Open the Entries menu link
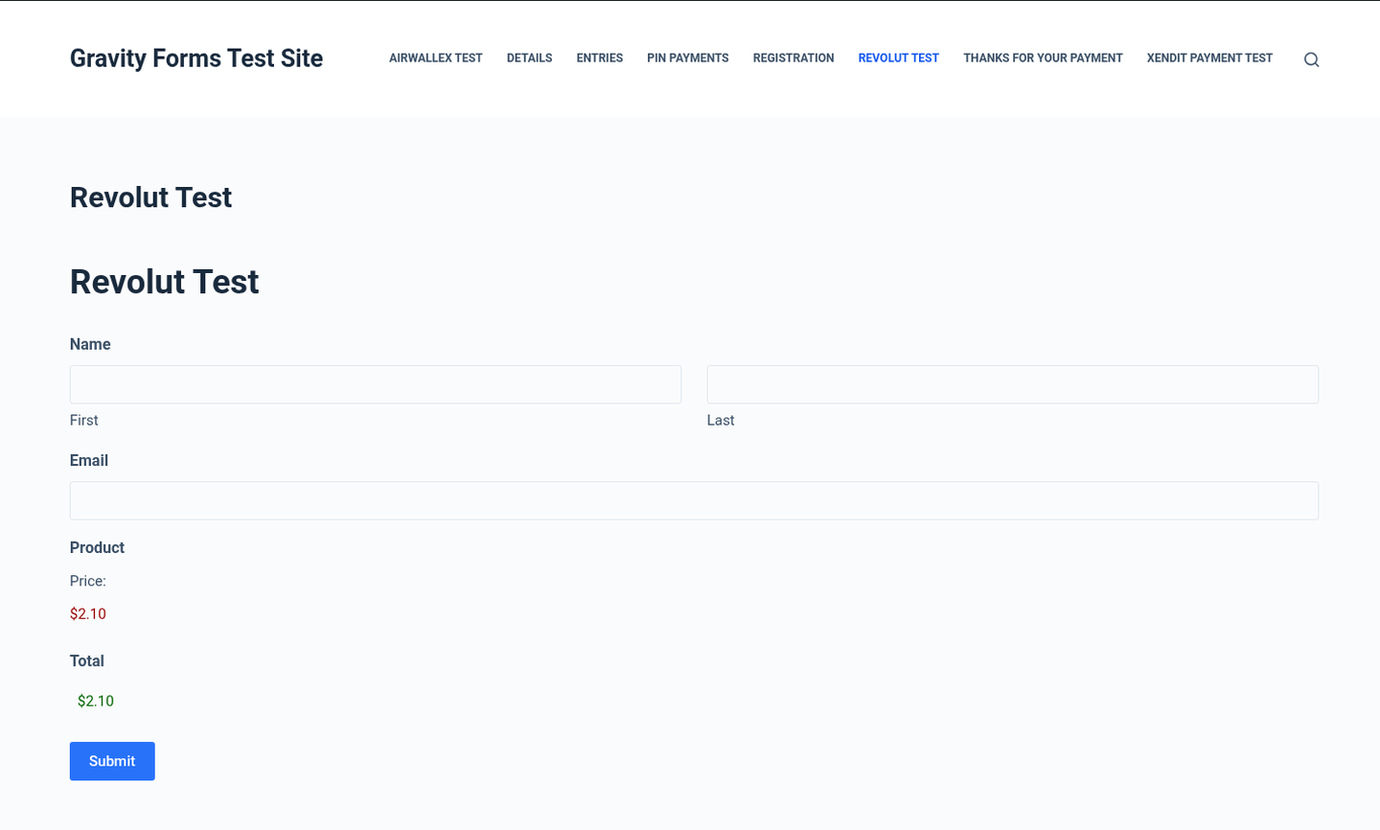The height and width of the screenshot is (830, 1380). [600, 58]
